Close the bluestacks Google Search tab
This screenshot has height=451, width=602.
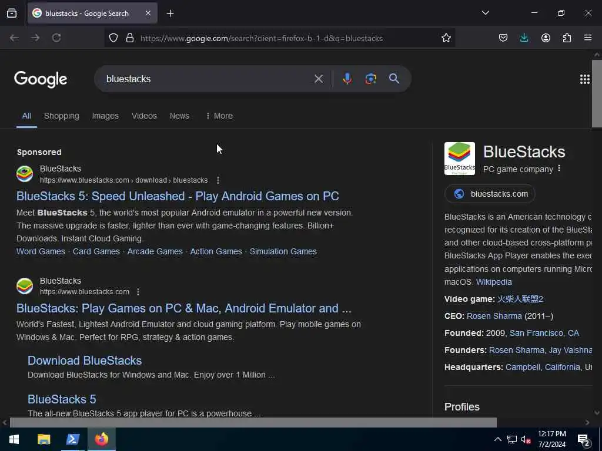148,13
